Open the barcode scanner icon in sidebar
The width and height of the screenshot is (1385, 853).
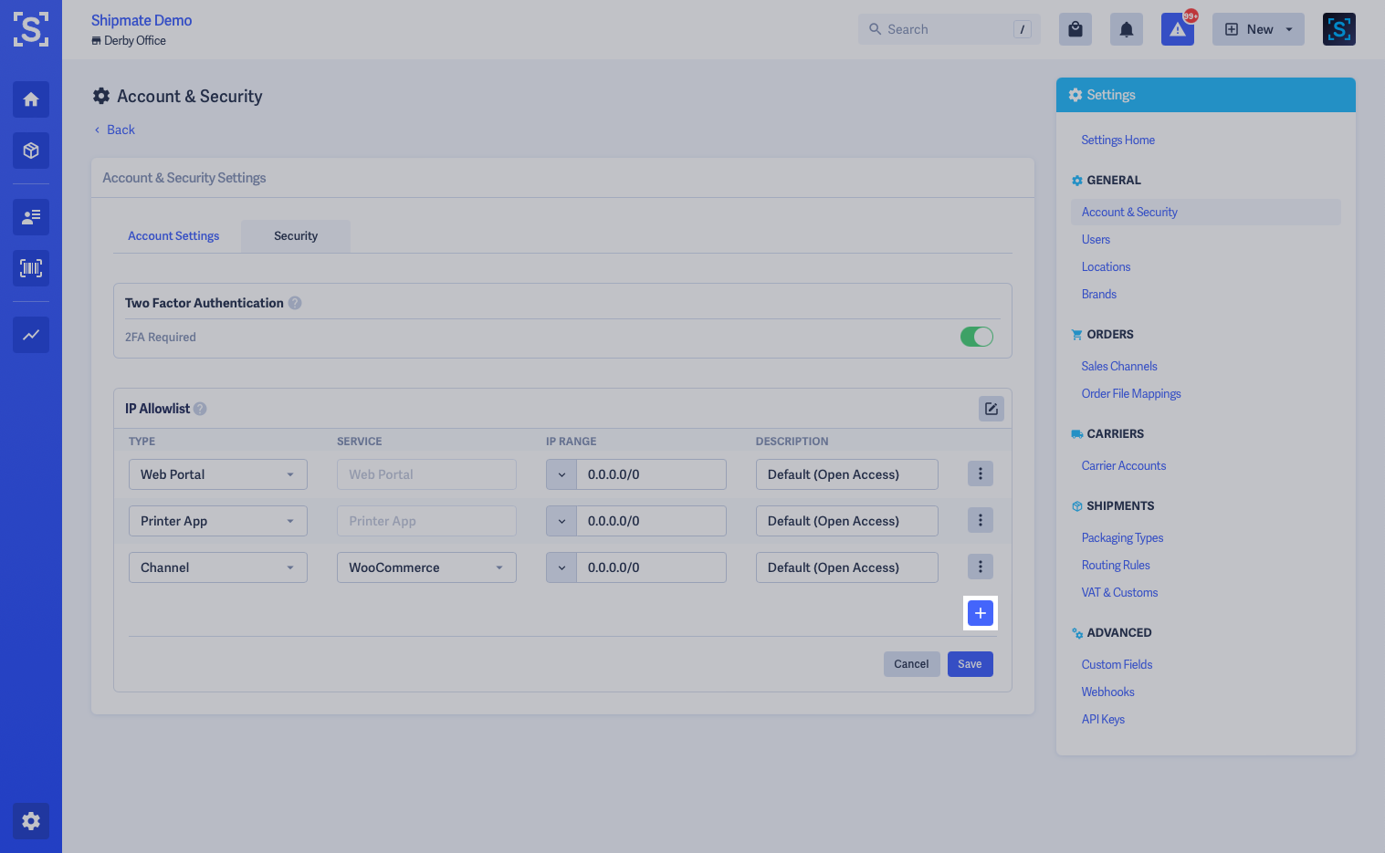pyautogui.click(x=31, y=268)
